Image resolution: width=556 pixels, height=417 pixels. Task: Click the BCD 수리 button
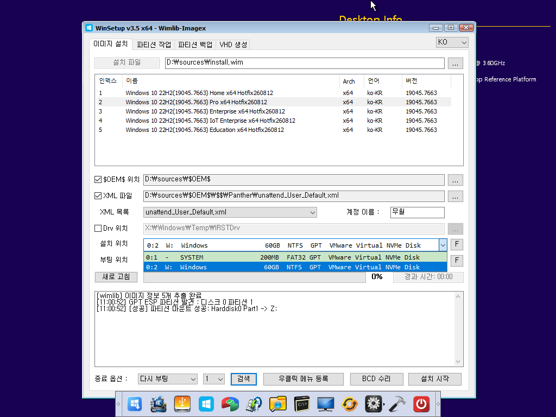376,378
